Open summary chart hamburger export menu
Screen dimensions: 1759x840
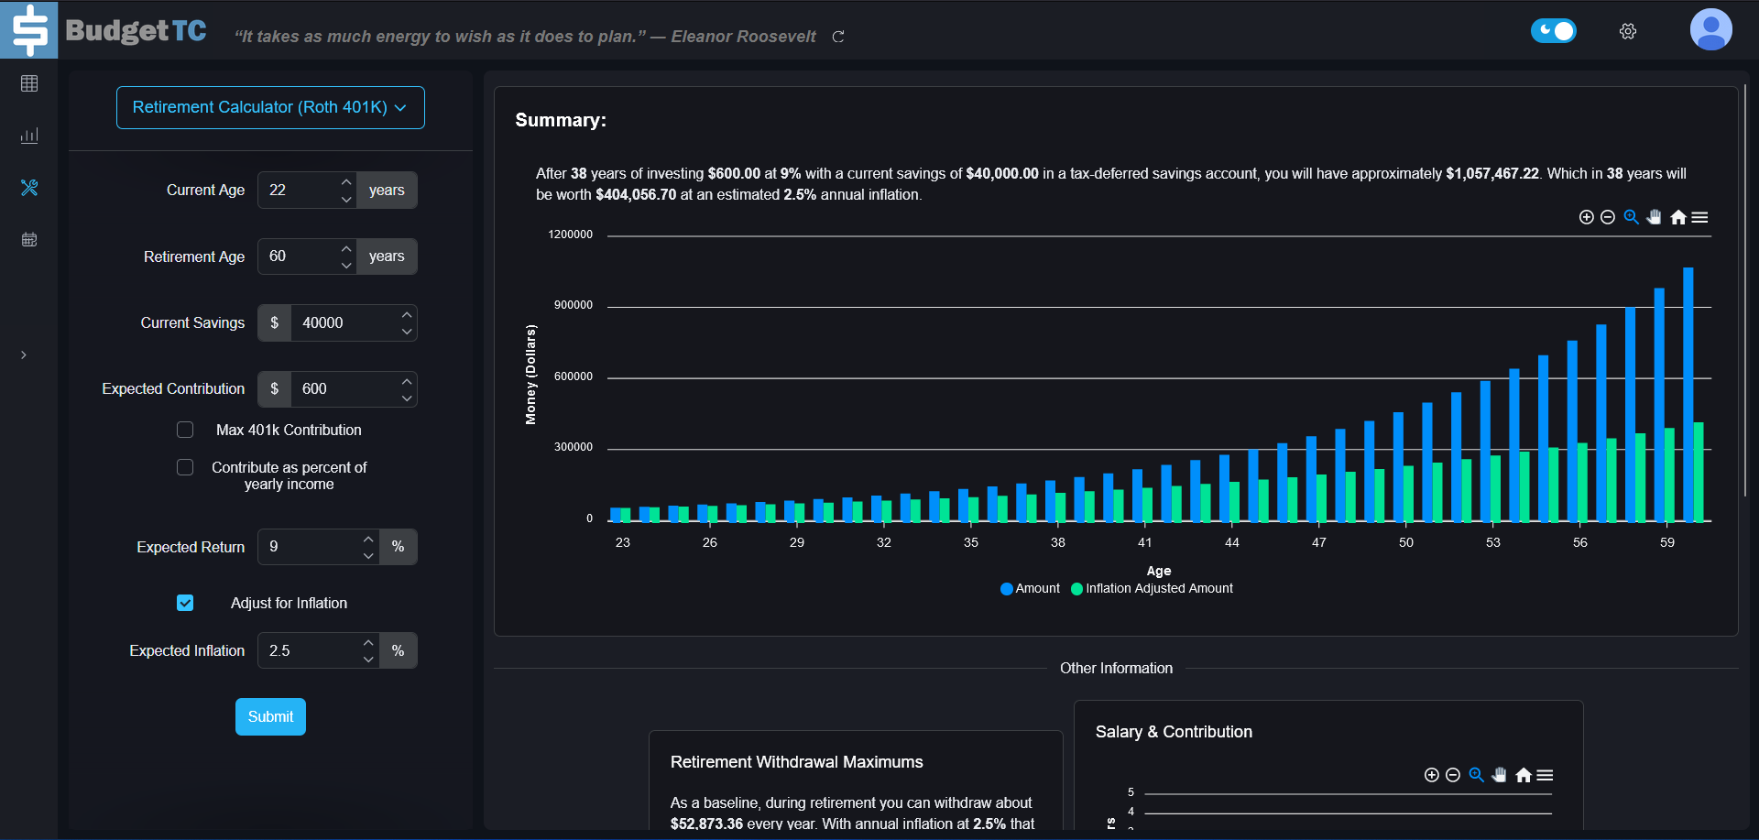[1699, 217]
